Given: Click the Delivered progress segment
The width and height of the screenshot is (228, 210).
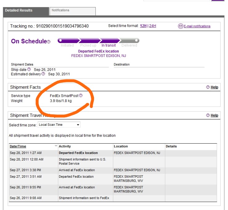Looking at the screenshot, I should coord(129,41).
